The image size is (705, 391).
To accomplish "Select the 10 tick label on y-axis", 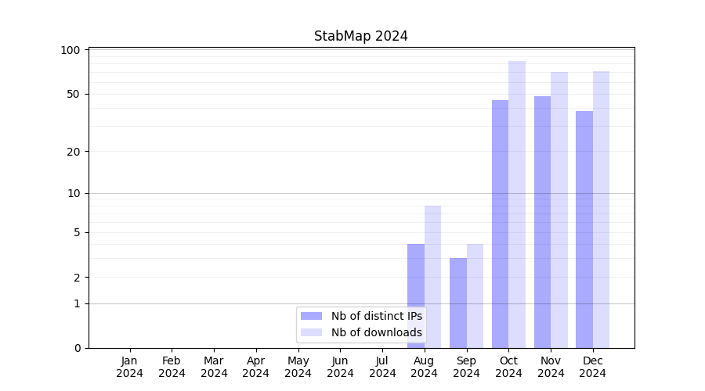I will pyautogui.click(x=74, y=193).
